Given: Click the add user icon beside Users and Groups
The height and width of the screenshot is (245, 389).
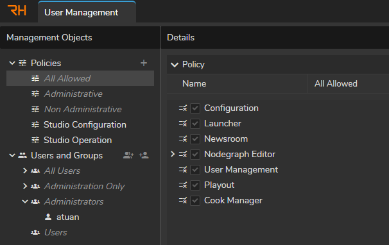Looking at the screenshot, I should (144, 155).
